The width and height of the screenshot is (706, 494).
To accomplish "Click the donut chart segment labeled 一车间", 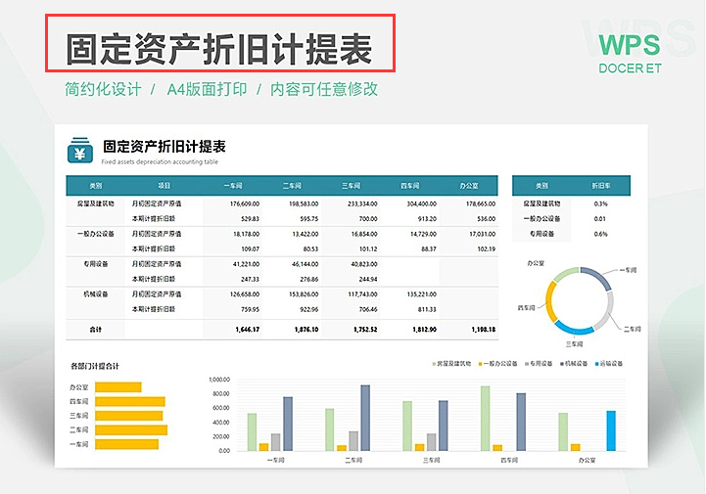I will pyautogui.click(x=597, y=276).
